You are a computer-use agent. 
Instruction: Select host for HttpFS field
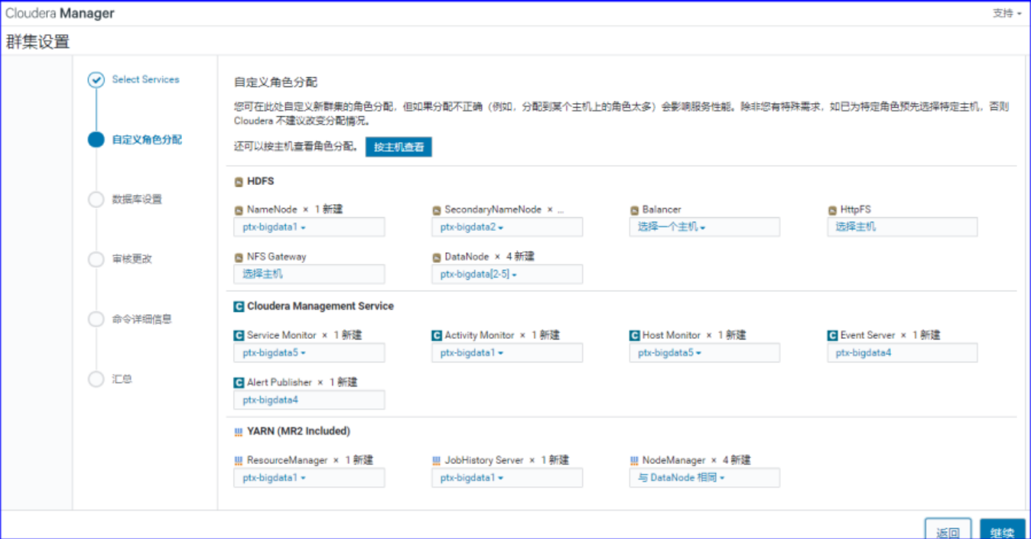(902, 227)
